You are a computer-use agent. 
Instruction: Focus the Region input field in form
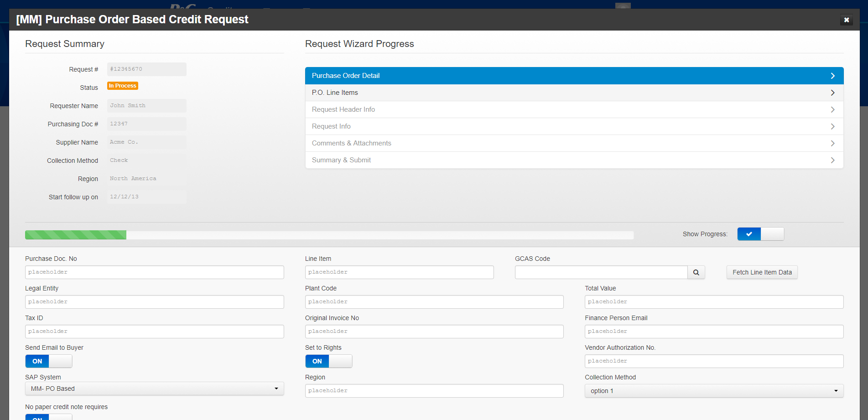434,391
